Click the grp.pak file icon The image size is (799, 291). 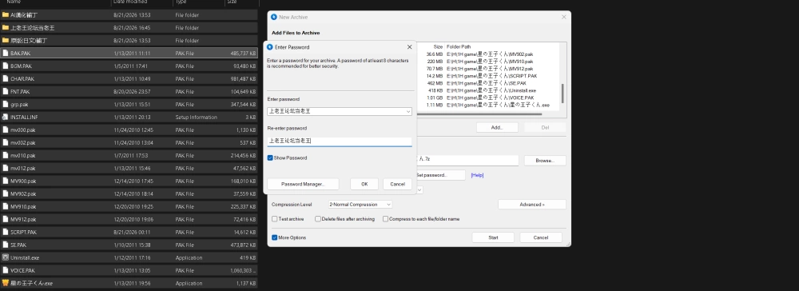click(x=6, y=105)
